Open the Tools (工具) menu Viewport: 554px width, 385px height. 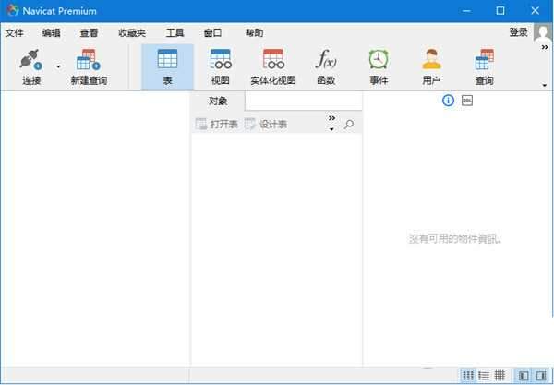click(x=175, y=33)
